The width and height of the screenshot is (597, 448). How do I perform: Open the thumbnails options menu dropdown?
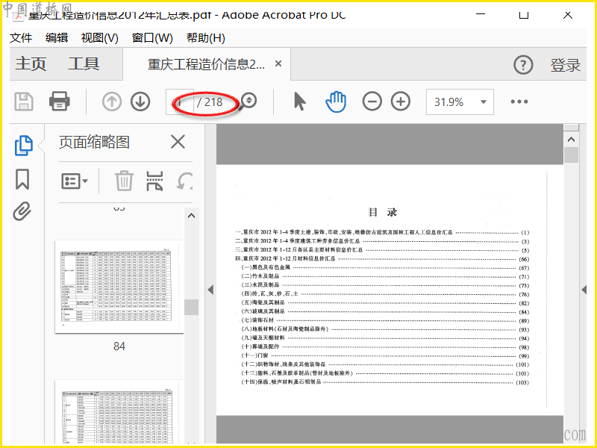(75, 181)
